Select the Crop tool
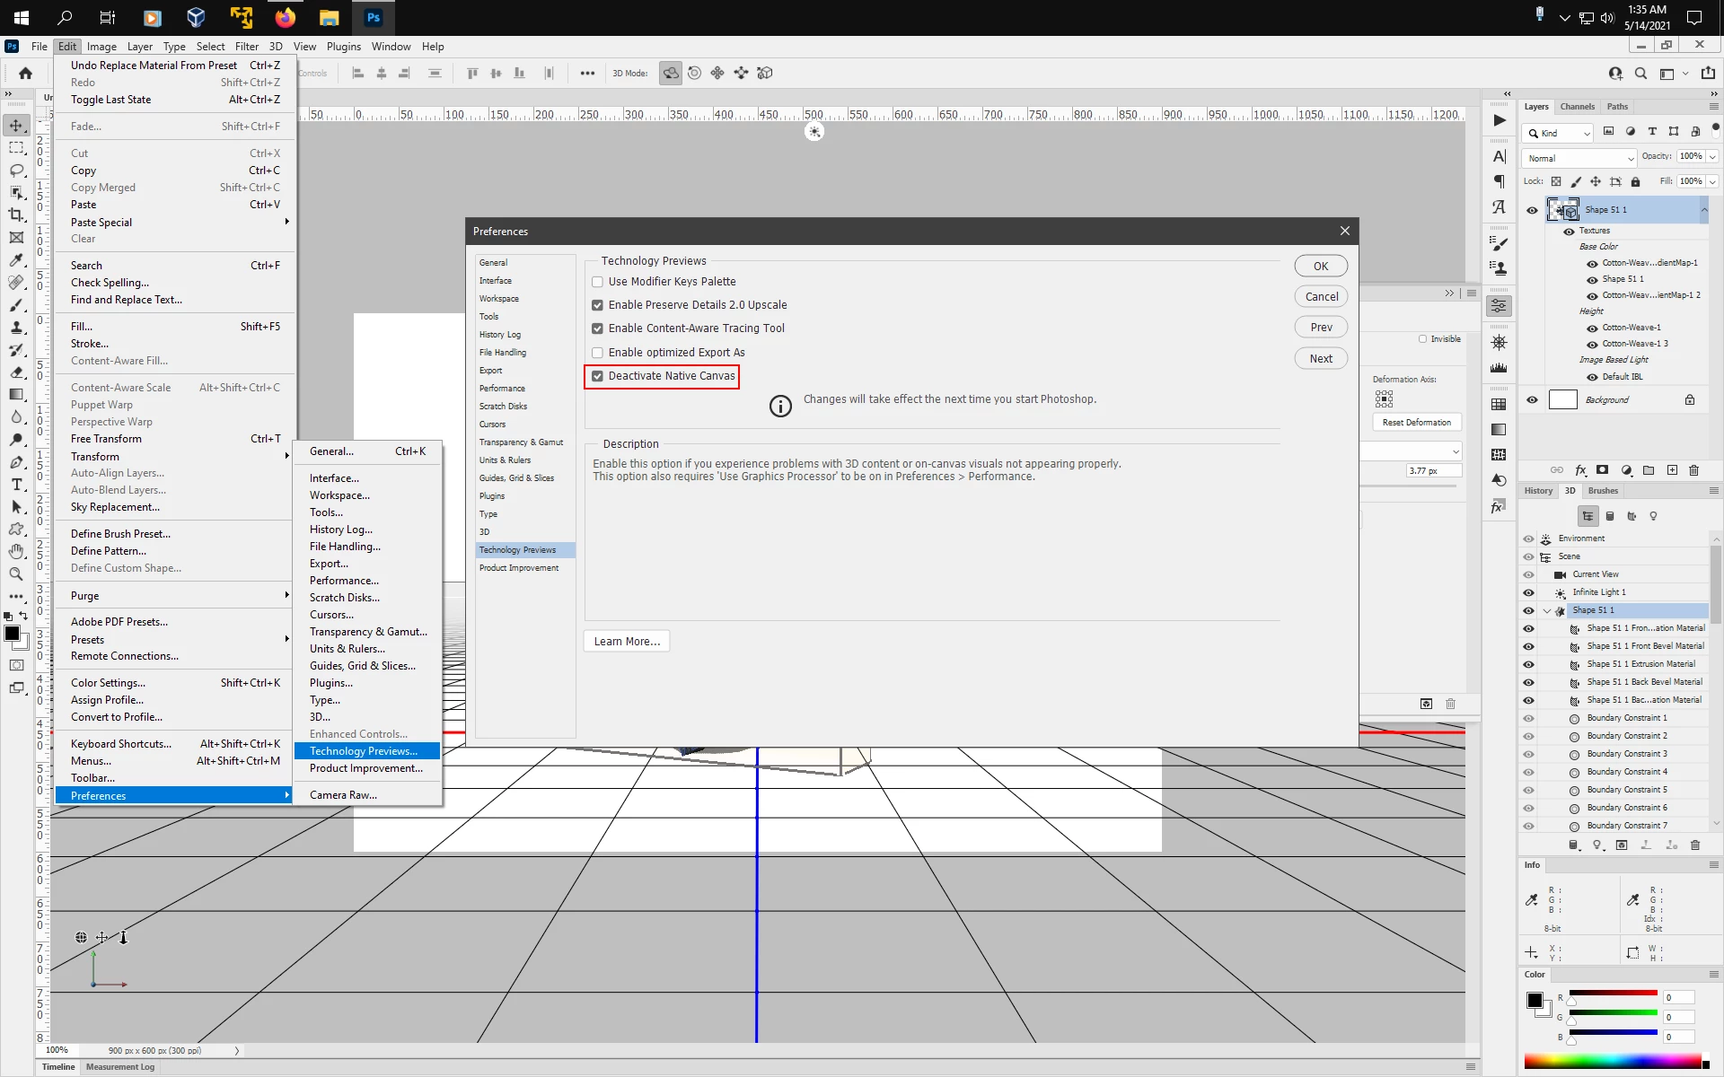Screen dimensions: 1724x1077 click(16, 215)
